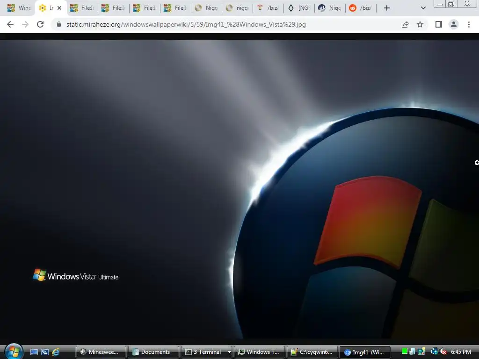Close the active Img41 tab

pyautogui.click(x=59, y=8)
